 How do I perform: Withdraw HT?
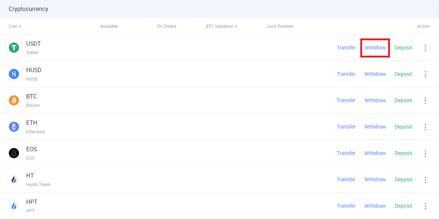[x=375, y=179]
